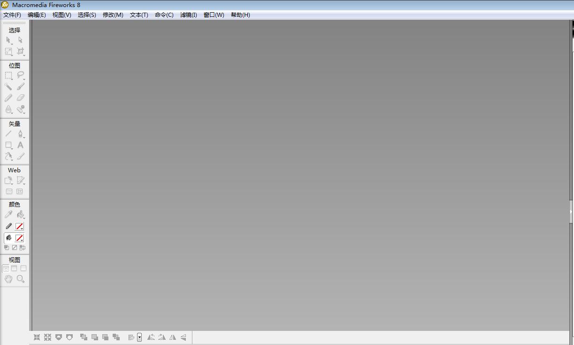Click the Align objects icon
The height and width of the screenshot is (345, 574).
131,337
